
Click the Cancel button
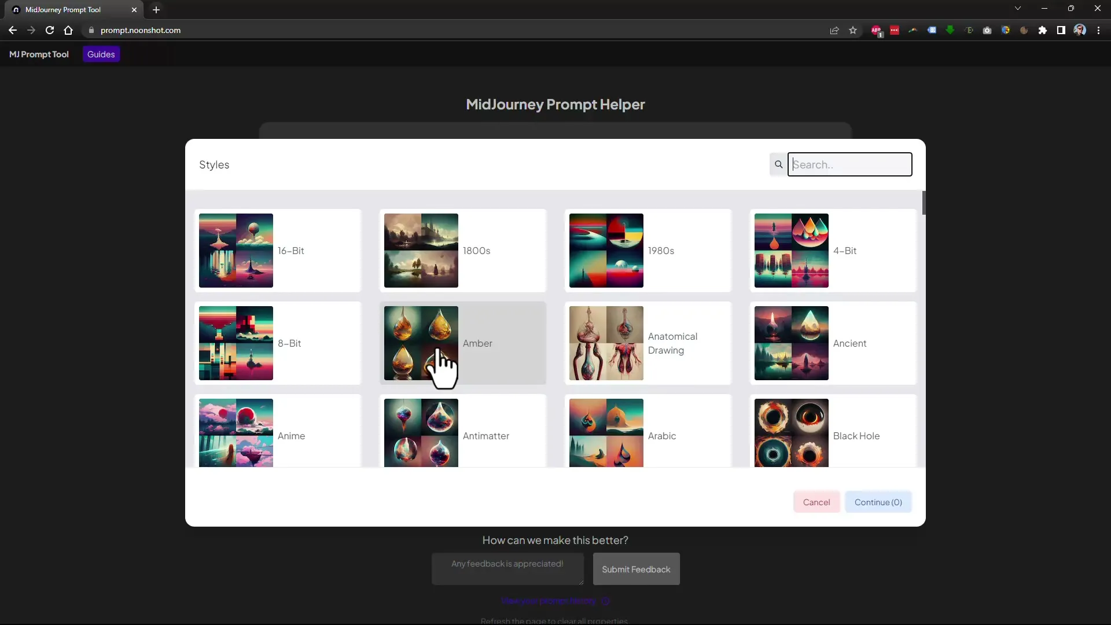click(816, 502)
